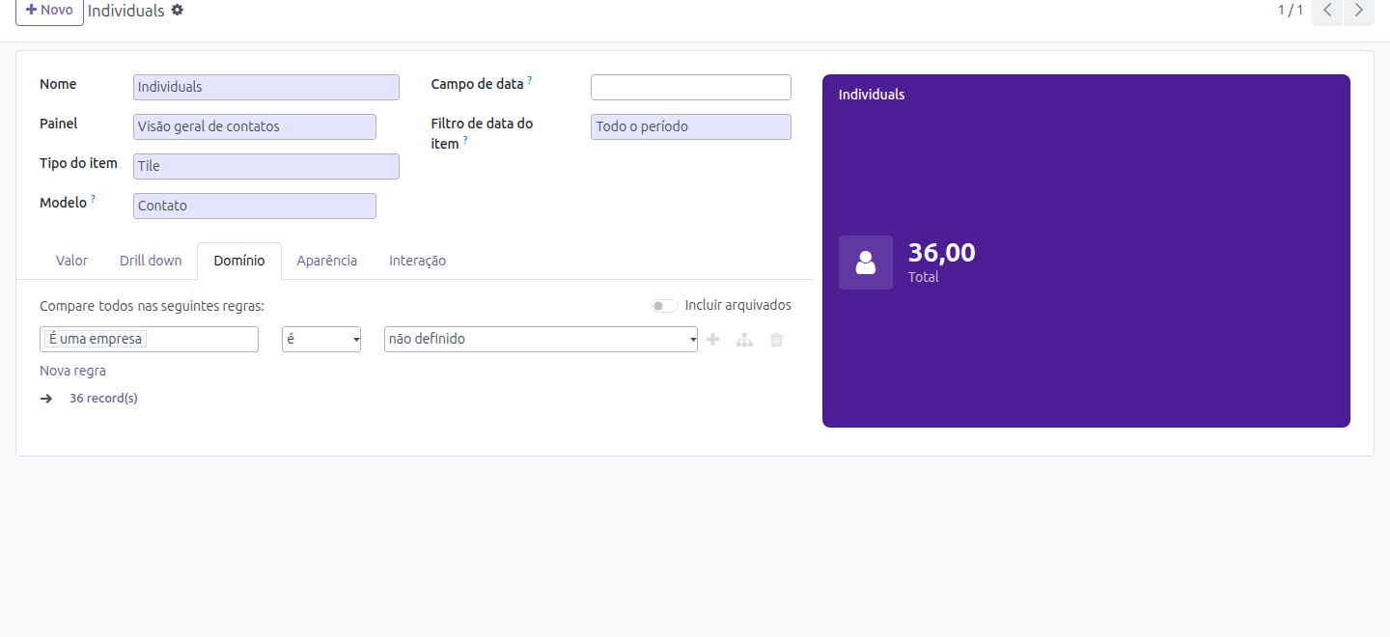Viewport: 1390px width, 637px height.
Task: Open the 'é' operator dropdown
Action: point(321,340)
